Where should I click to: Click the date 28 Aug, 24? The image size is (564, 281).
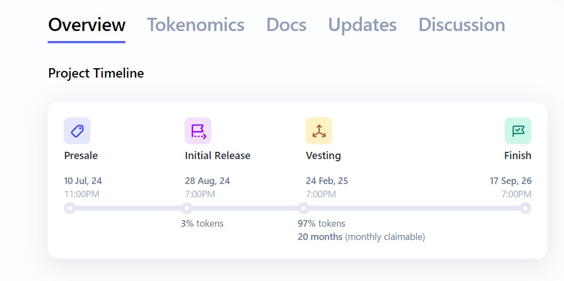pos(207,181)
